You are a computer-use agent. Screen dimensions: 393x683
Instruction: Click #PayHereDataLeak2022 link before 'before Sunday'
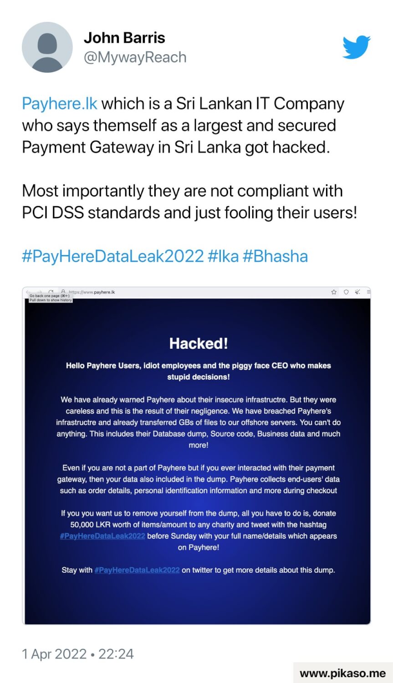(x=102, y=536)
